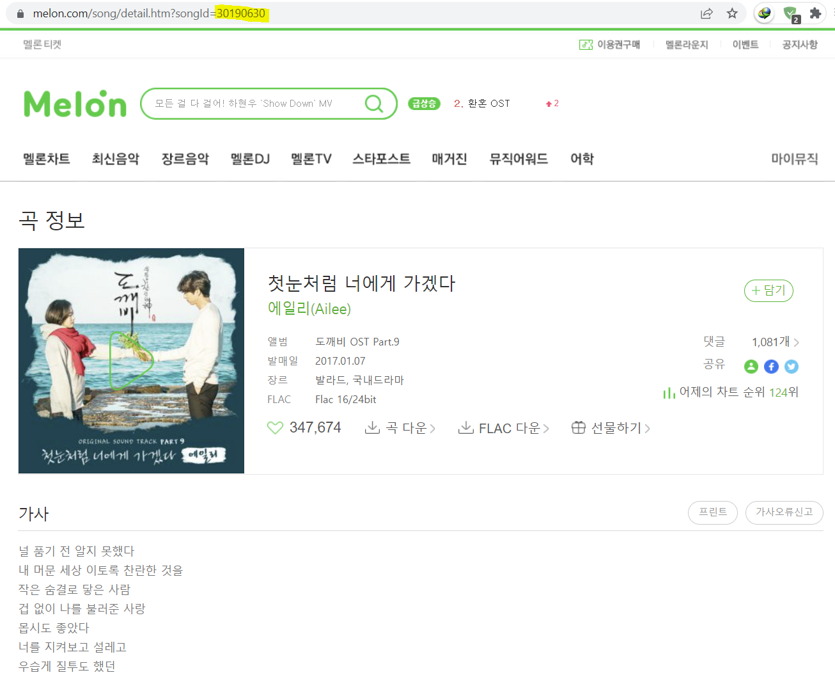Open the Melon logo homepage
This screenshot has height=691, width=835.
coord(75,104)
